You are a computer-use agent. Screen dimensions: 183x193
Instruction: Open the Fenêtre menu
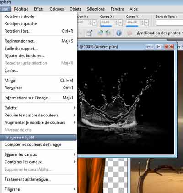[117, 9]
